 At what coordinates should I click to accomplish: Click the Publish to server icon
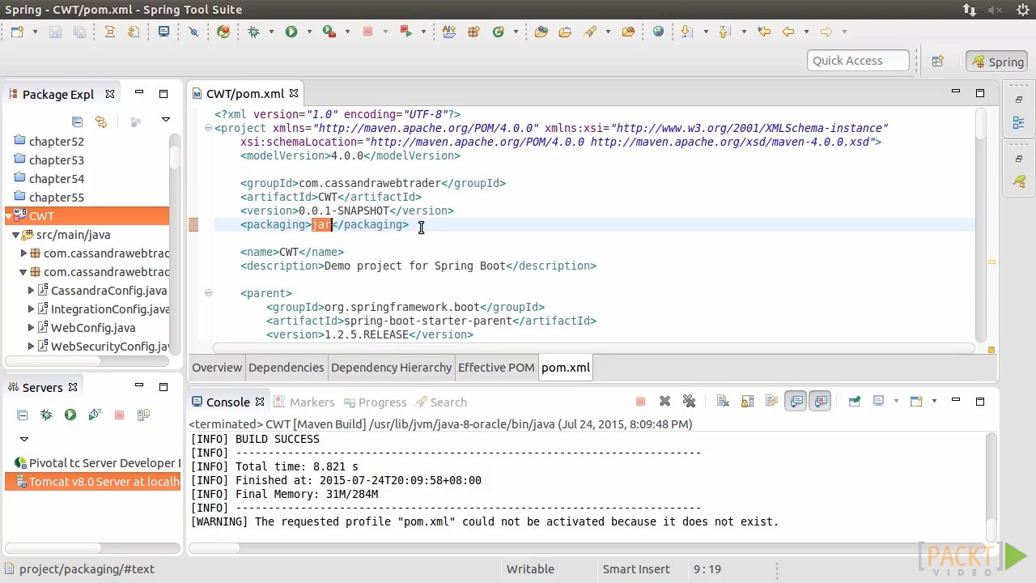click(x=143, y=415)
